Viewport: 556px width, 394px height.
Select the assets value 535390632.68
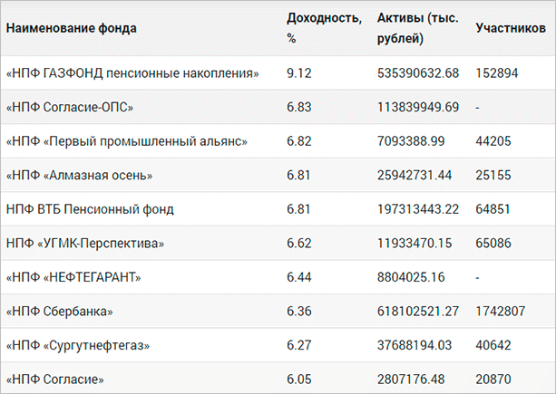(418, 72)
